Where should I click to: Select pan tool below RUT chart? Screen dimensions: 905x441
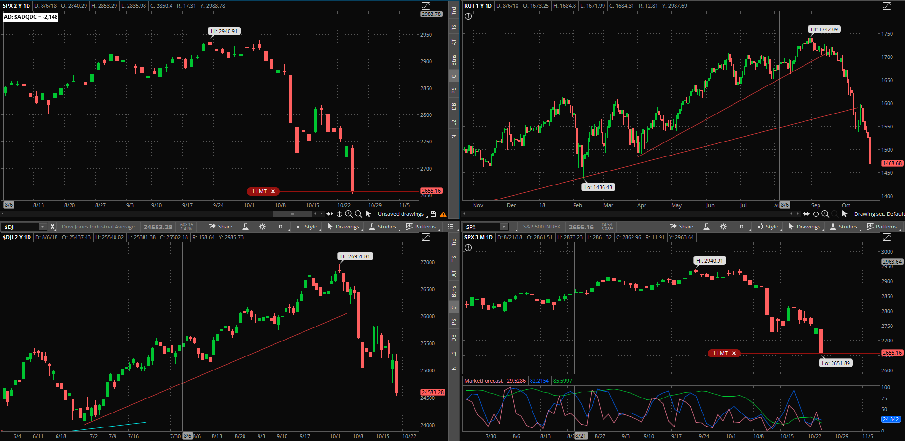point(806,214)
